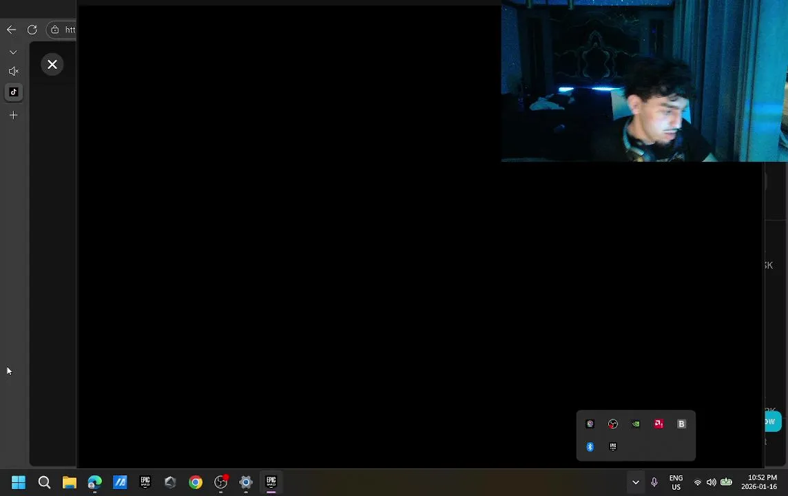View site info via the address bar lock icon
The width and height of the screenshot is (788, 496).
[55, 30]
